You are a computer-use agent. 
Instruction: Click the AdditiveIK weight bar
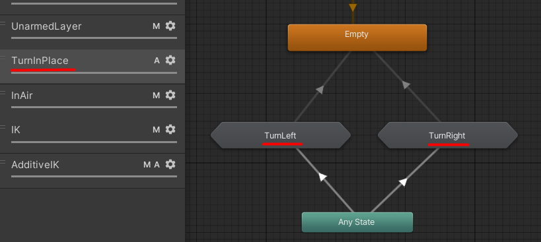tap(94, 176)
